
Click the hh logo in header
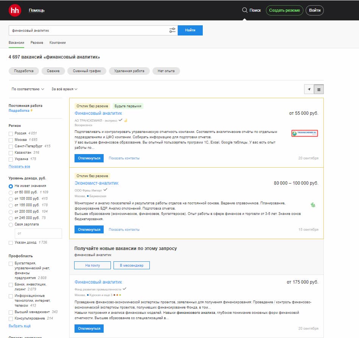pyautogui.click(x=15, y=10)
